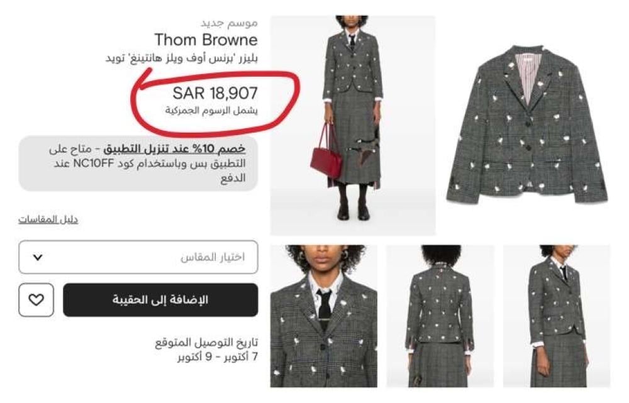Click تاريخ التوصيل المتوقع delivery heading
This screenshot has height=403, width=629.
tap(206, 343)
